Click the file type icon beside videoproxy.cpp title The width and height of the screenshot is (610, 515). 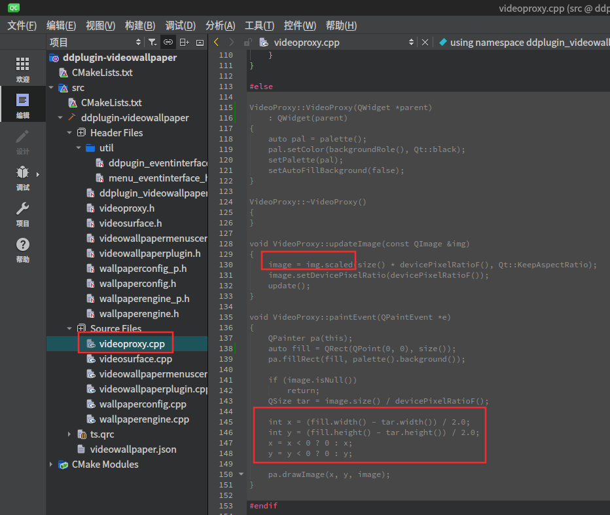coord(264,42)
